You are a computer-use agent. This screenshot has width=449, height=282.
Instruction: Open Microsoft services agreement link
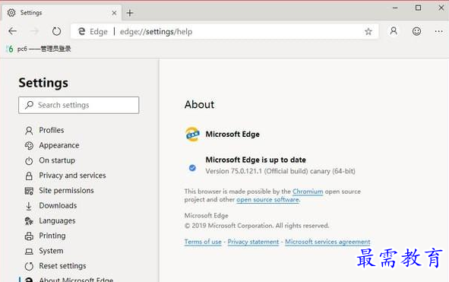tap(327, 242)
